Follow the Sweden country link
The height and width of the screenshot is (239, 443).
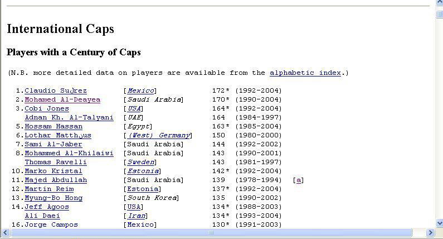pos(140,162)
